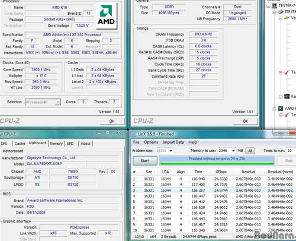Click the Start button in LinX

point(145,161)
